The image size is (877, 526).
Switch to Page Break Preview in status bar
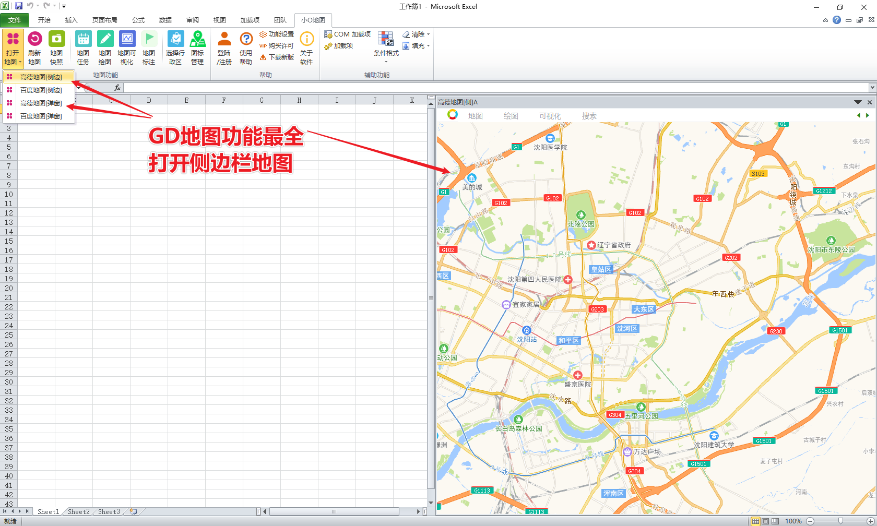pos(775,521)
